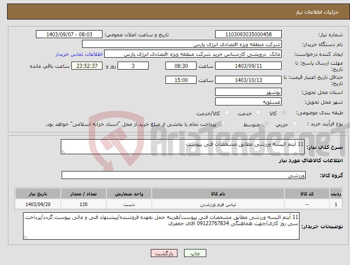The width and height of the screenshot is (350, 265).
Task: Click the request creator field مالک درویشی
Action: point(193,54)
